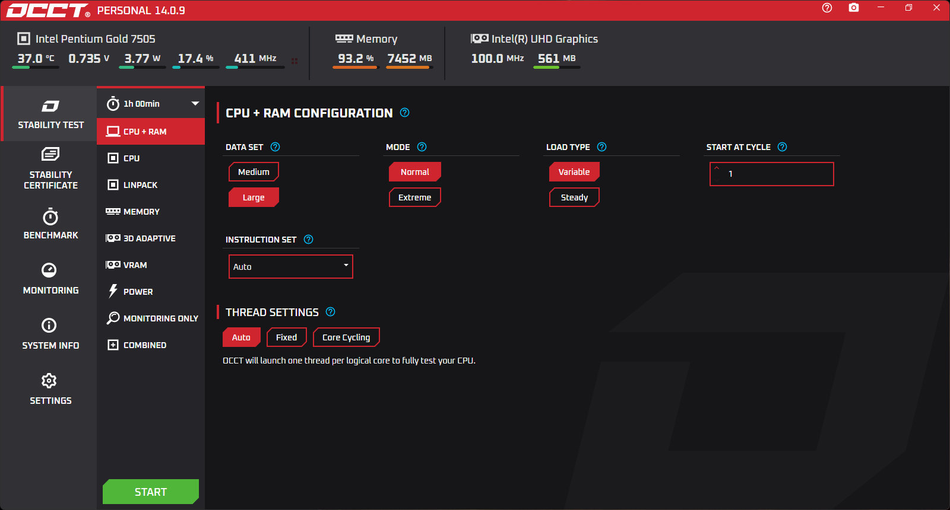Viewport: 950px width, 510px height.
Task: Click the Linpack test icon
Action: pyautogui.click(x=113, y=185)
